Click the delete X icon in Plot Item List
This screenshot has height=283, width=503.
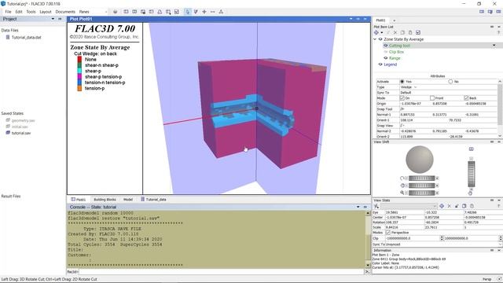pyautogui.click(x=395, y=32)
